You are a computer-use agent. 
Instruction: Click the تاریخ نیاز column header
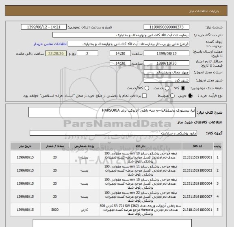point(25,146)
